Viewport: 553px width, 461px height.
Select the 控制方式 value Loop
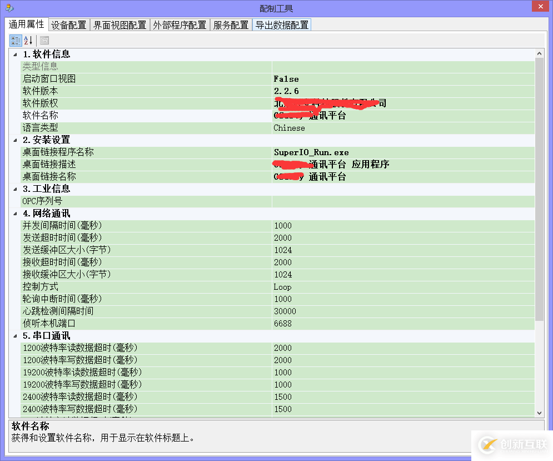403,287
